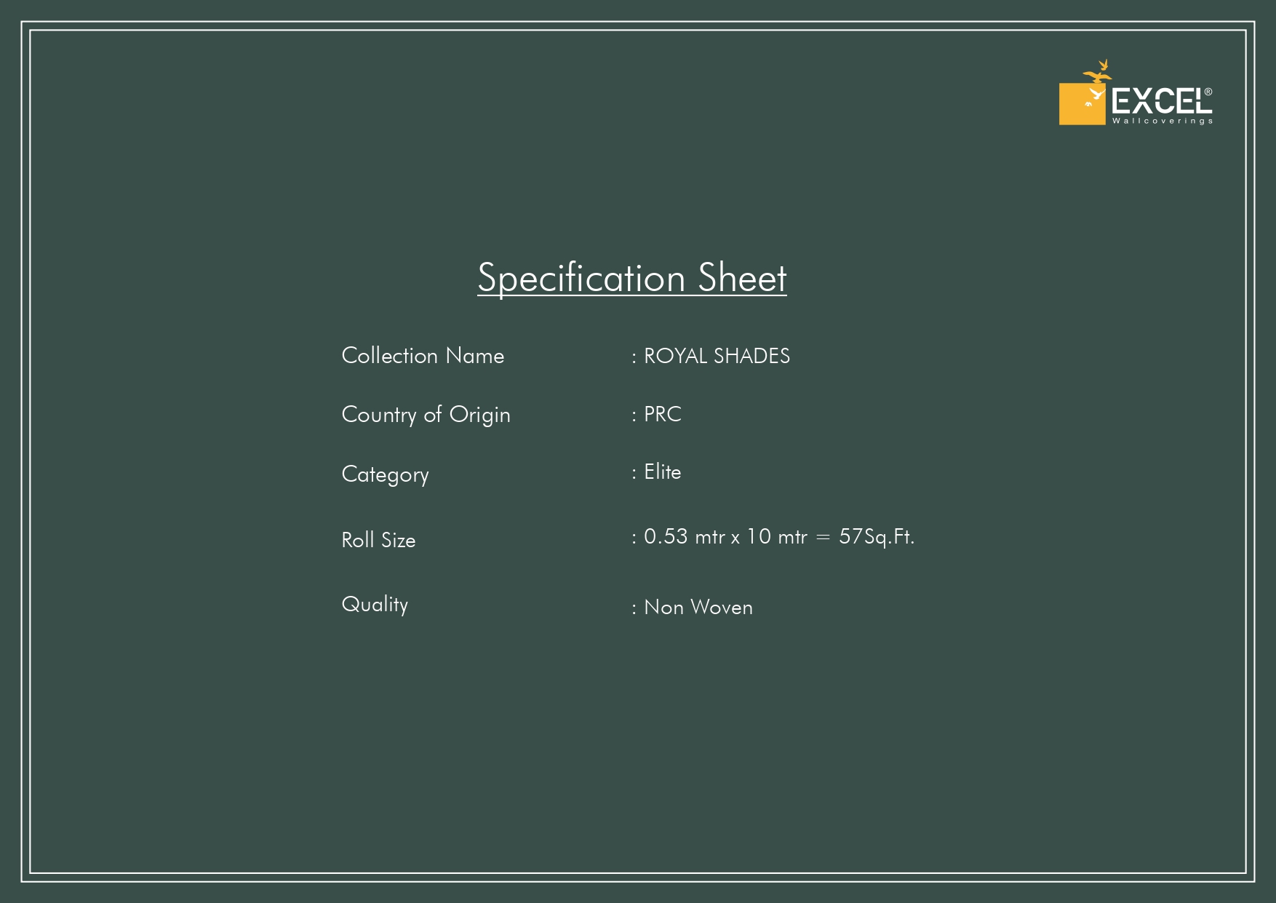
Task: Click the PRC country value
Action: (x=662, y=414)
